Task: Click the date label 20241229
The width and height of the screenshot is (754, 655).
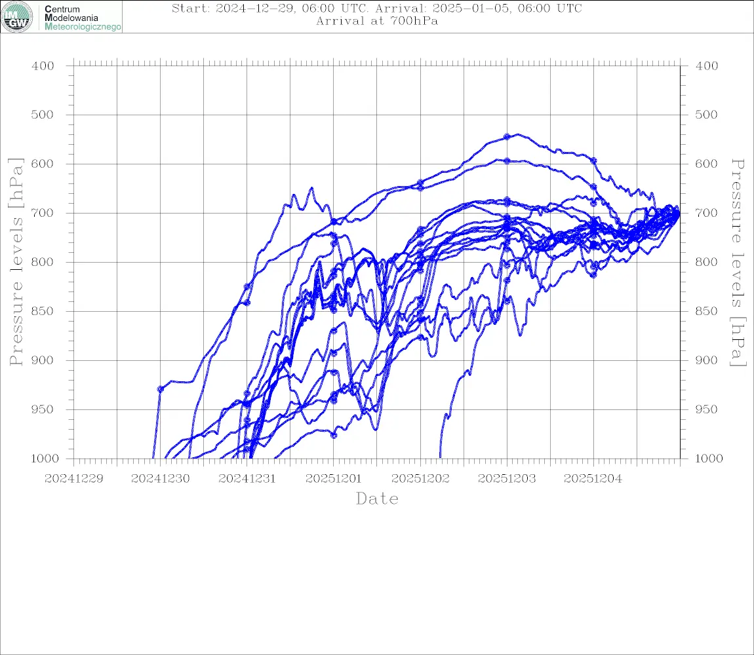Action: pos(74,479)
